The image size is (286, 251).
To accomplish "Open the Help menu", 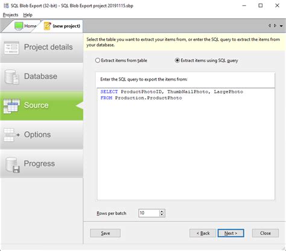I will click(x=28, y=15).
